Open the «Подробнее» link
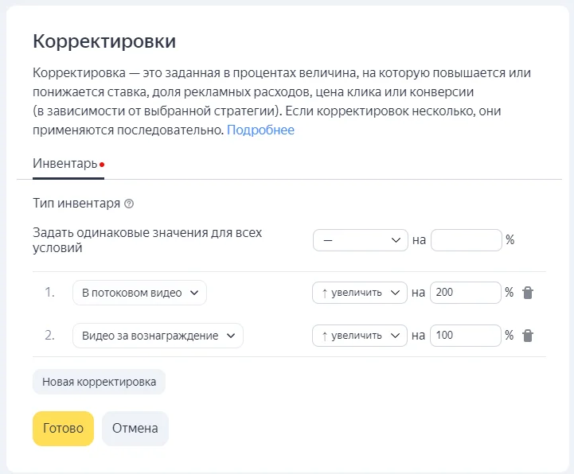 pos(260,130)
